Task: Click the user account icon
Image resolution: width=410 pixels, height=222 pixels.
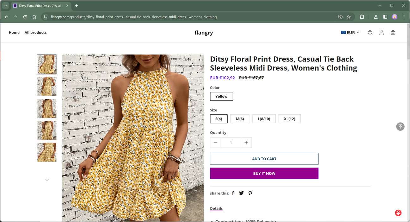Action: click(x=382, y=33)
